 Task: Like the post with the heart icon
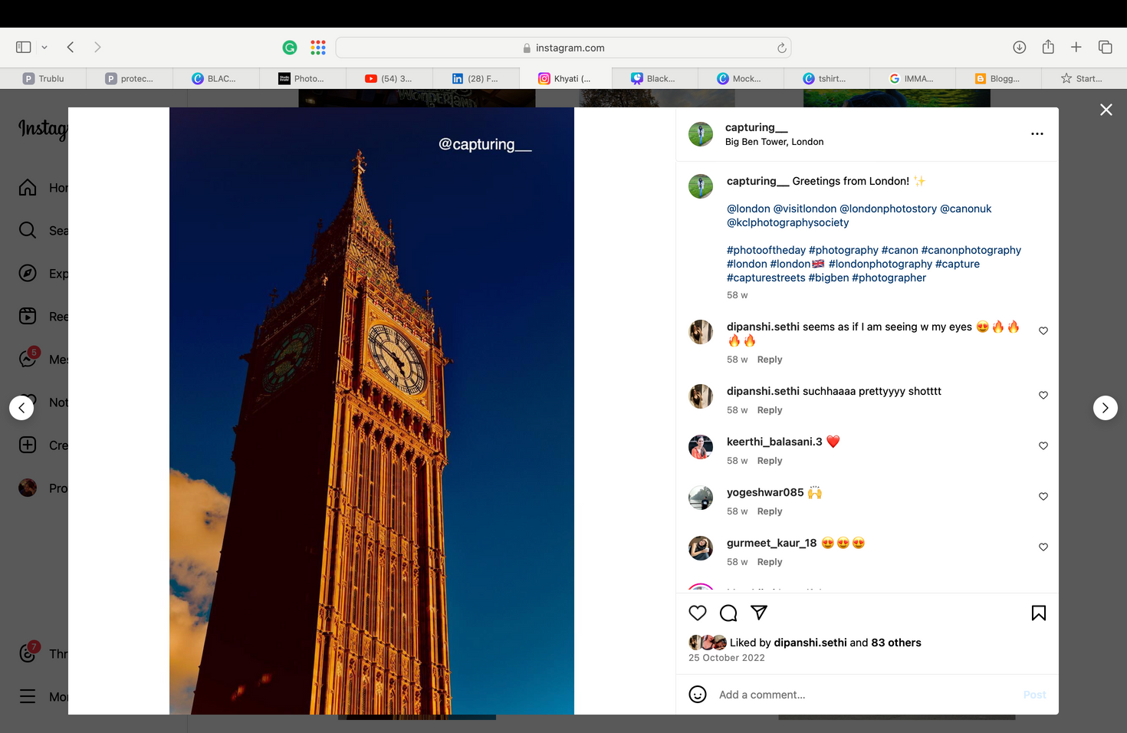(x=697, y=613)
